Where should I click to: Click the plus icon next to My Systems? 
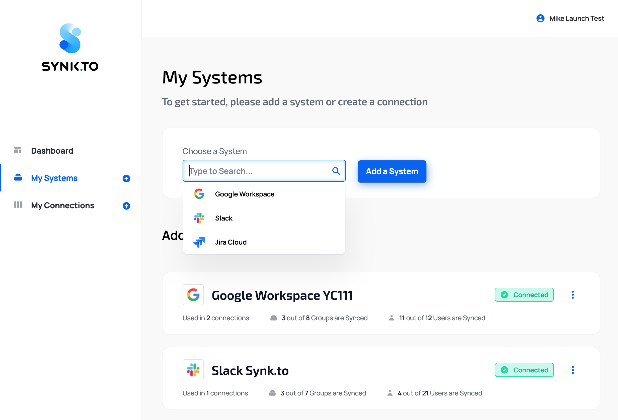126,178
